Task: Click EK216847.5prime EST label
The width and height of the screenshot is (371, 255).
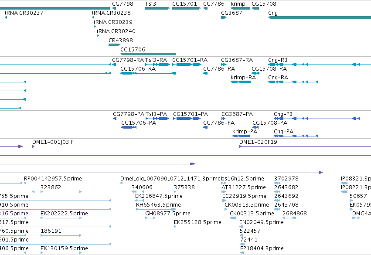Action: coord(159,196)
